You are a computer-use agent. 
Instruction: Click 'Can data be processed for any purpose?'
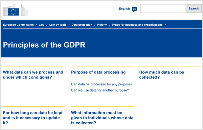[x=102, y=84]
